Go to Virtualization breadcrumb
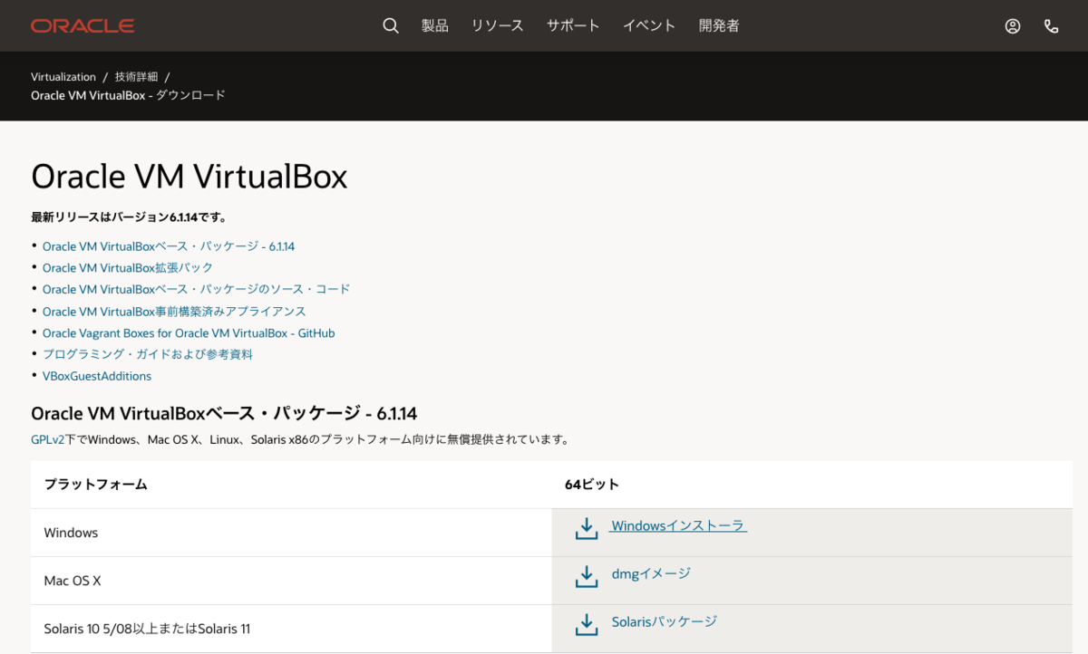 pyautogui.click(x=63, y=77)
